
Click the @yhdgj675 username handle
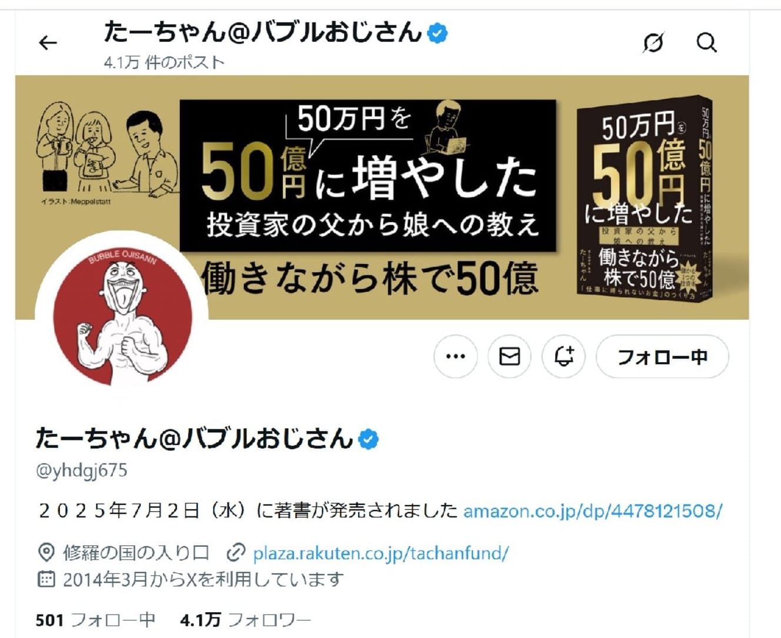pyautogui.click(x=82, y=470)
